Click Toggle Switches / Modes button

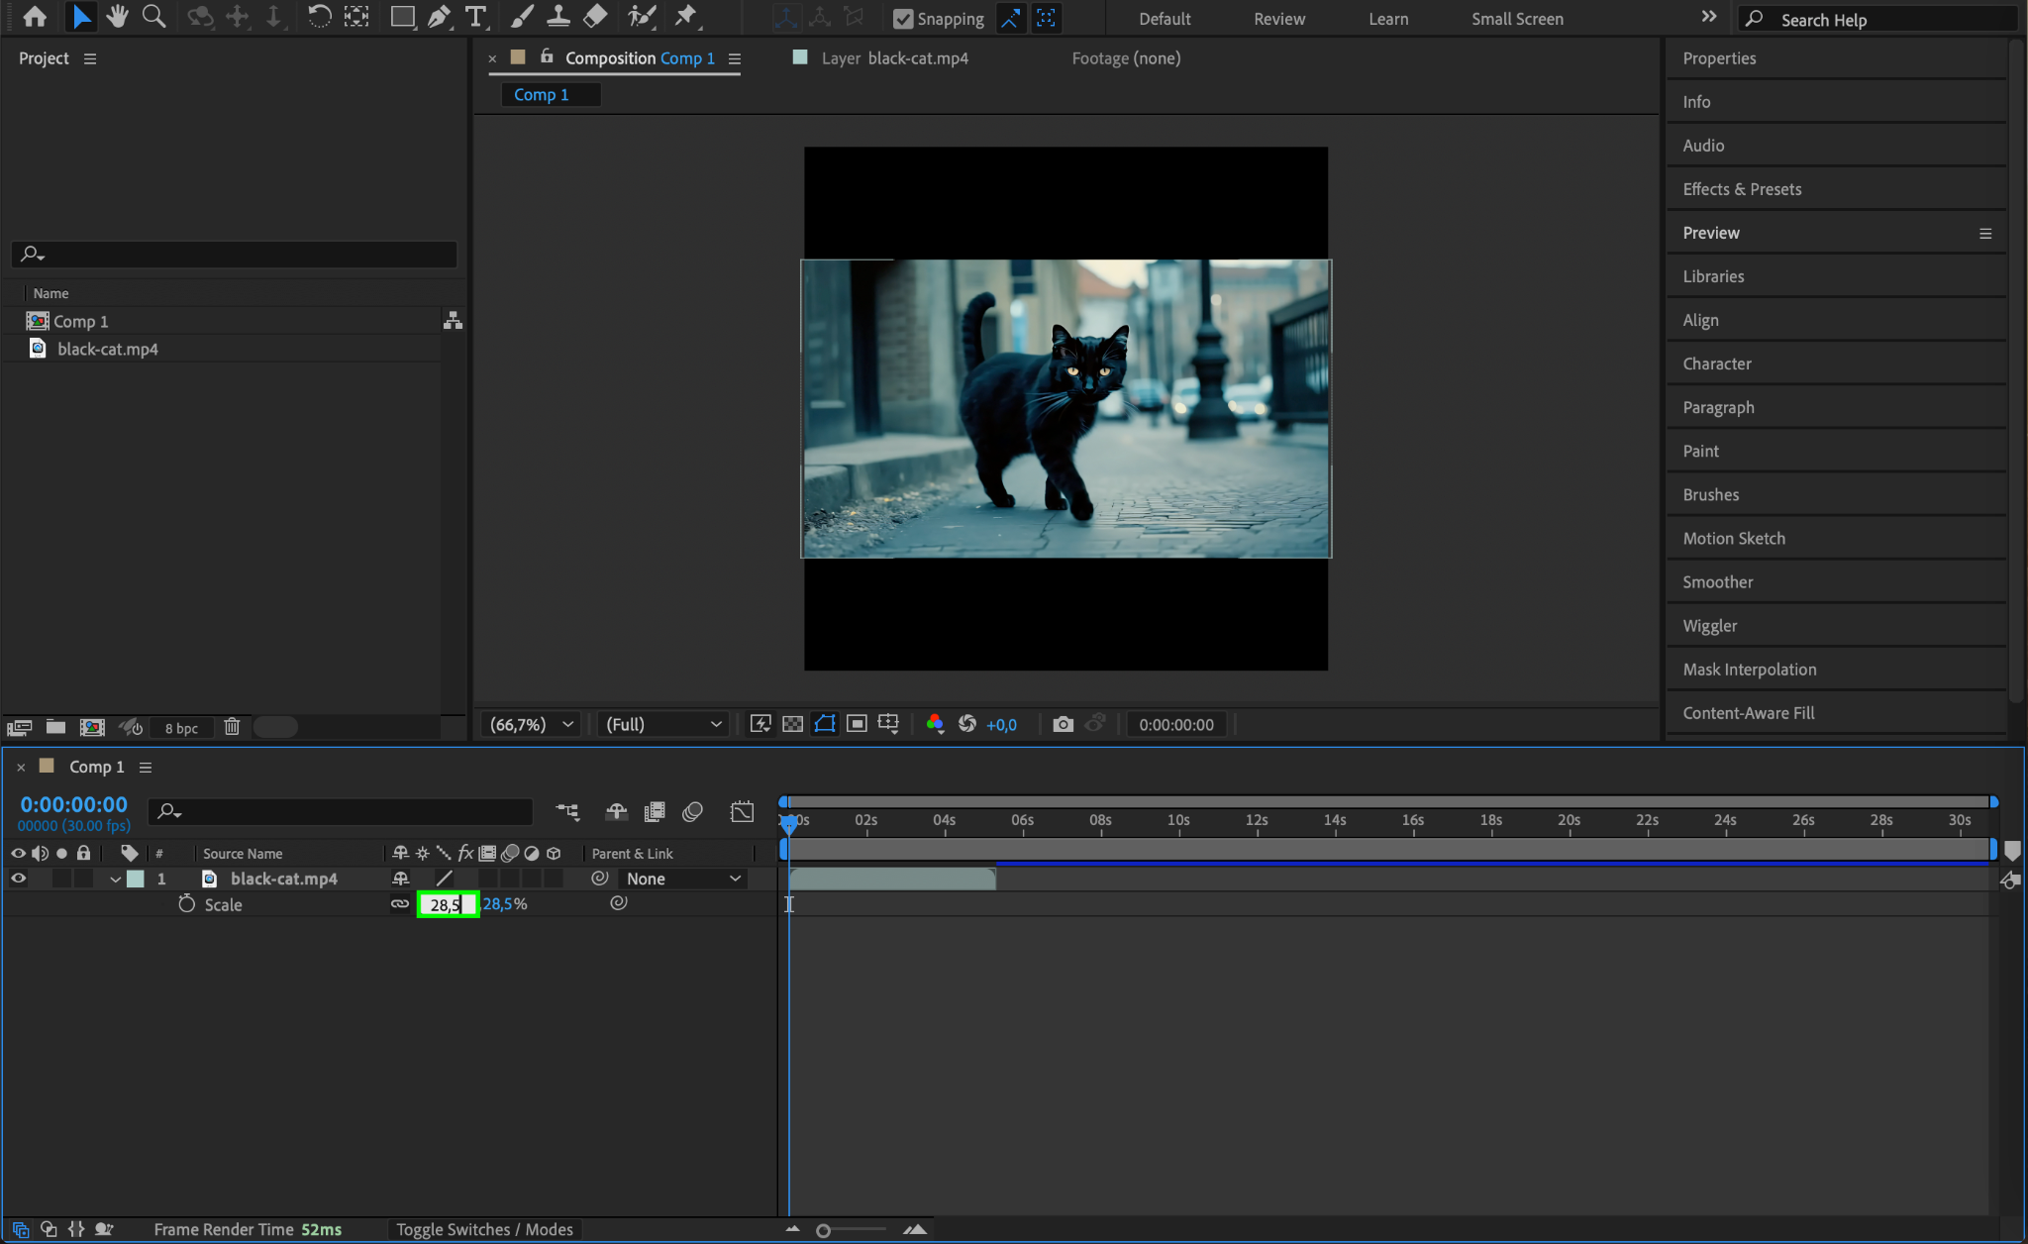click(x=484, y=1229)
